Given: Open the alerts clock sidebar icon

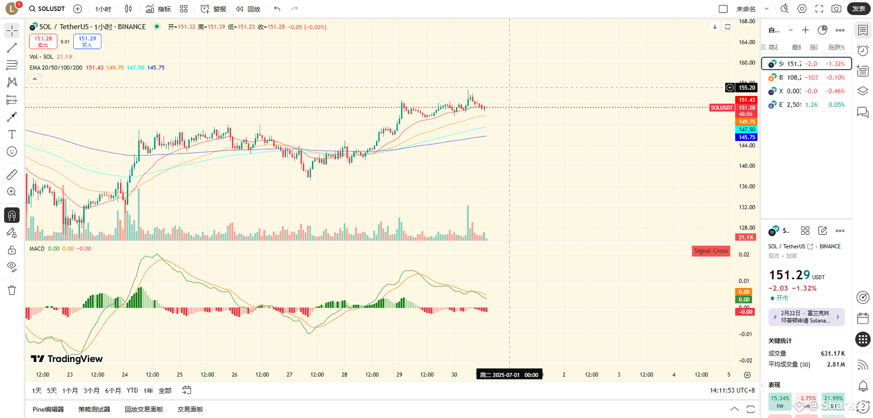Looking at the screenshot, I should pyautogui.click(x=863, y=50).
